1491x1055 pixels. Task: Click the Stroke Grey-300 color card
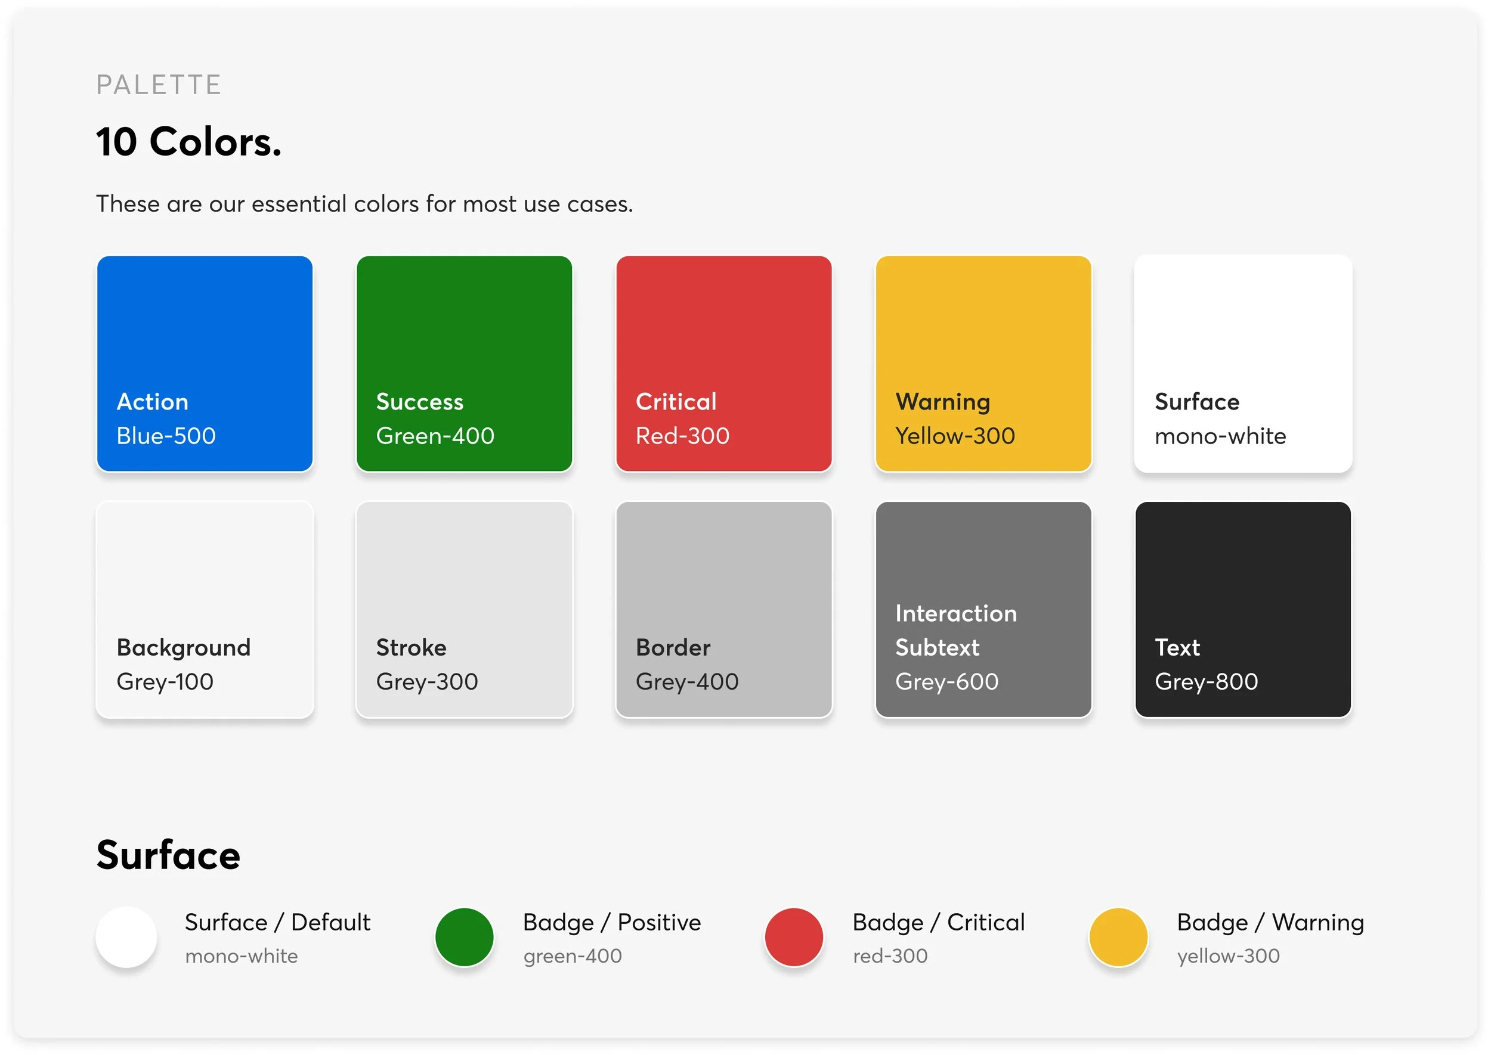click(x=464, y=609)
